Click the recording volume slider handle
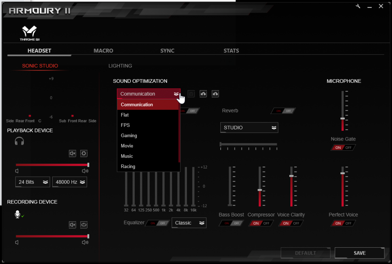 pos(88,236)
